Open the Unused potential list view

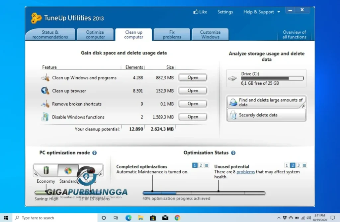[x=304, y=165]
